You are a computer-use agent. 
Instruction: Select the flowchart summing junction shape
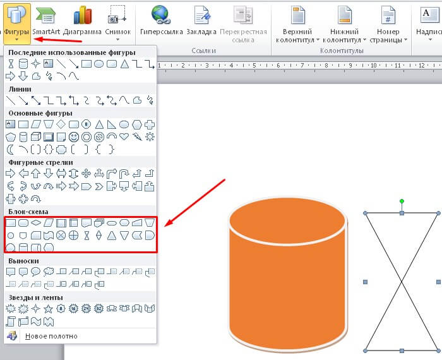61,236
